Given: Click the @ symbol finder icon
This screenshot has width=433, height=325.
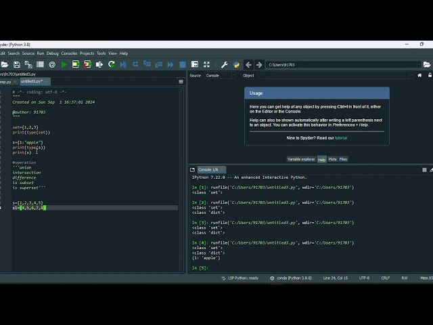Looking at the screenshot, I should pos(52,65).
